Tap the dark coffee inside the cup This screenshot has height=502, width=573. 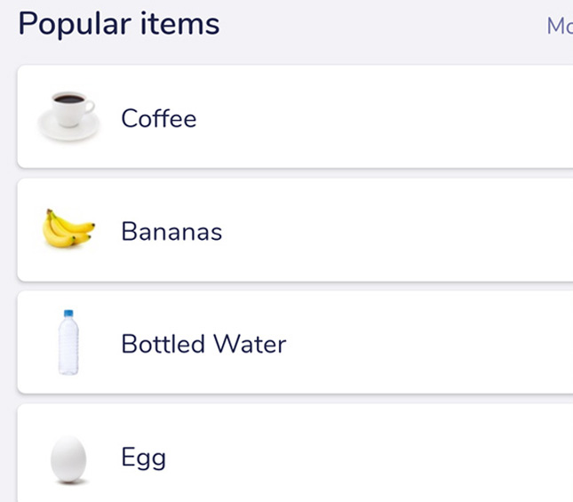click(x=68, y=99)
